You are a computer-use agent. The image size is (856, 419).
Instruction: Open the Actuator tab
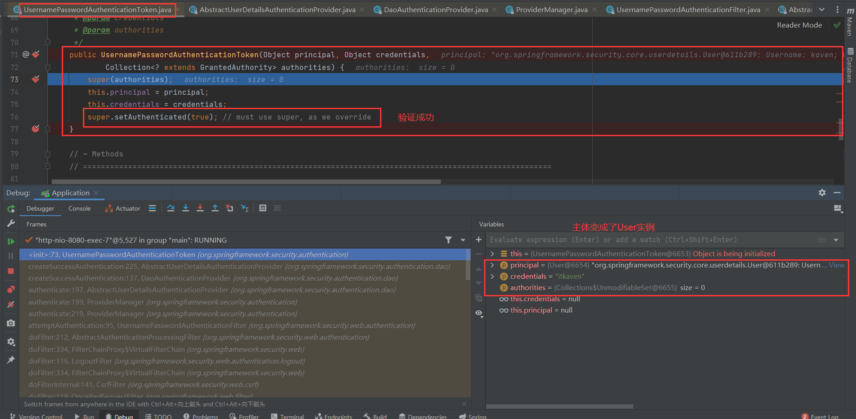123,208
